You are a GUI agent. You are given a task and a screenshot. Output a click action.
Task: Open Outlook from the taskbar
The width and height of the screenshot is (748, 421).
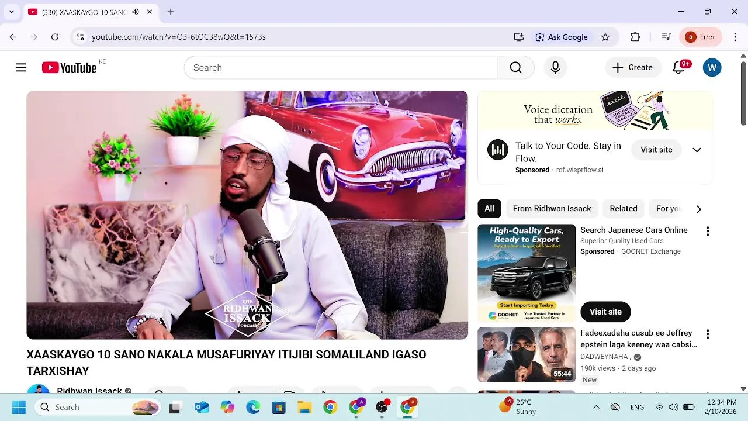202,407
